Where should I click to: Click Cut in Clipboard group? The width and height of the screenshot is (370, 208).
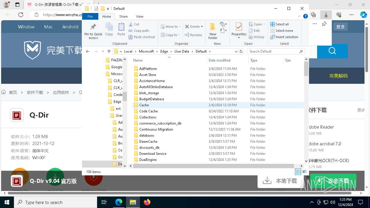pyautogui.click(x=134, y=24)
